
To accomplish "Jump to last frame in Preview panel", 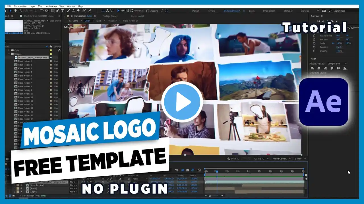I will click(337, 21).
